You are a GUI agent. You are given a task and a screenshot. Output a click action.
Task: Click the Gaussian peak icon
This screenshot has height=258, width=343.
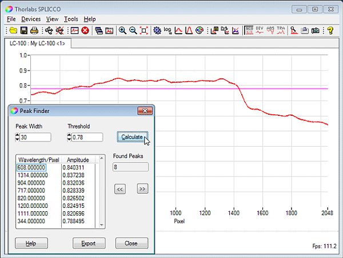click(189, 30)
